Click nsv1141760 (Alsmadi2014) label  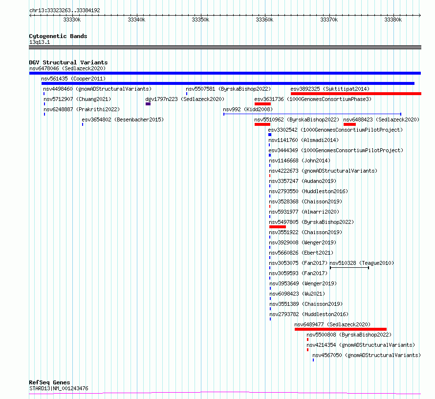tap(304, 140)
